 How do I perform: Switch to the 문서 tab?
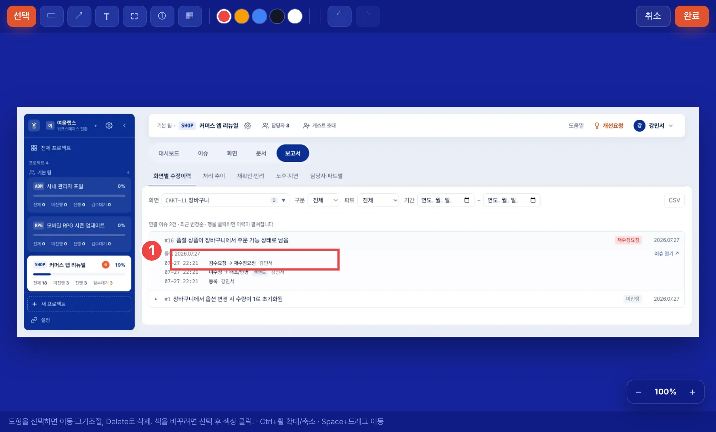[261, 153]
